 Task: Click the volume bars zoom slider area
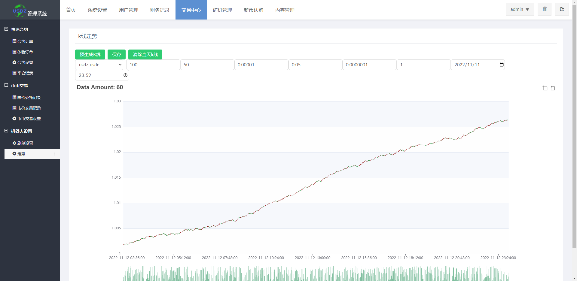click(316, 274)
